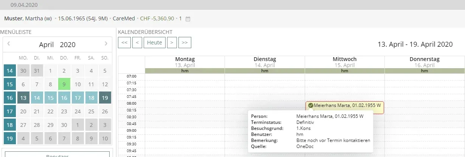Click Mittwoch 15. April column header
The height and width of the screenshot is (157, 465).
coord(344,62)
